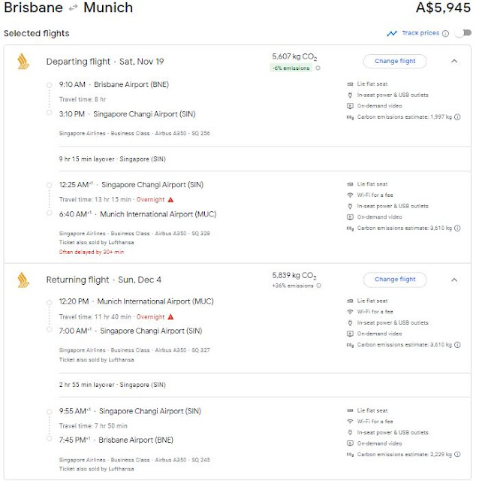Click 'Travel time: 7 hr 50 min' text

click(x=93, y=426)
